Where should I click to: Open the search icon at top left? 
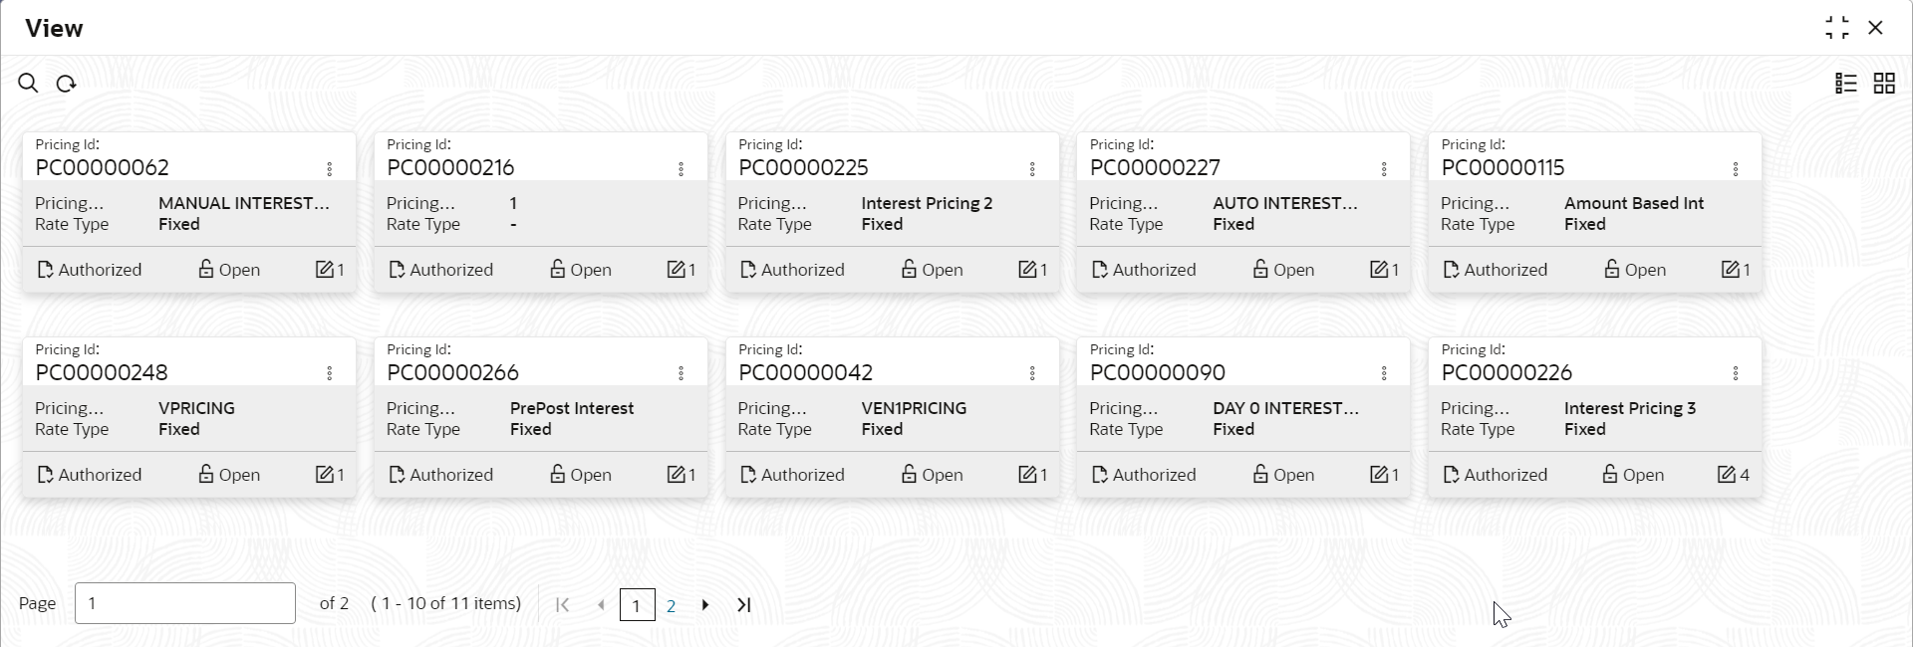click(x=28, y=84)
